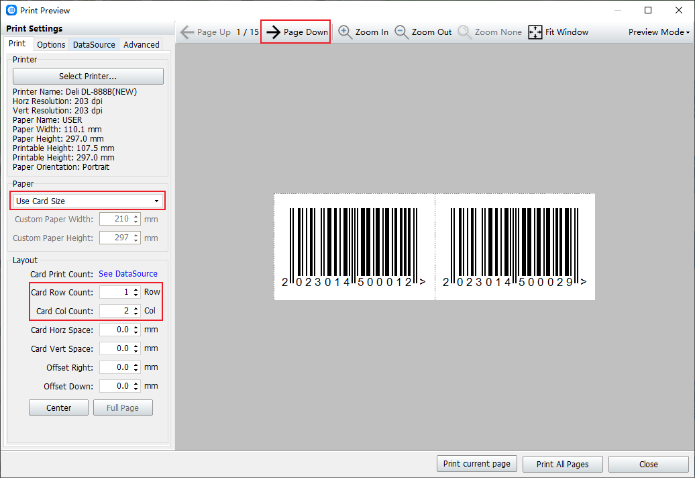Click the Zoom Out magnifier icon
This screenshot has height=478, width=695.
(402, 32)
